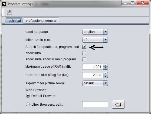Increase maximum size of log file
Screen dimensions: 151x114
click(x=106, y=74)
